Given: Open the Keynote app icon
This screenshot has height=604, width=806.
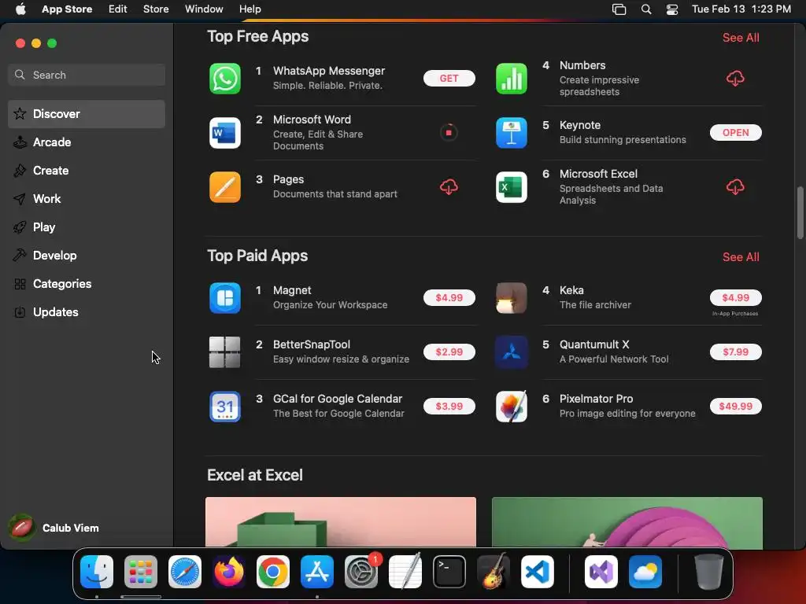Looking at the screenshot, I should click(511, 132).
